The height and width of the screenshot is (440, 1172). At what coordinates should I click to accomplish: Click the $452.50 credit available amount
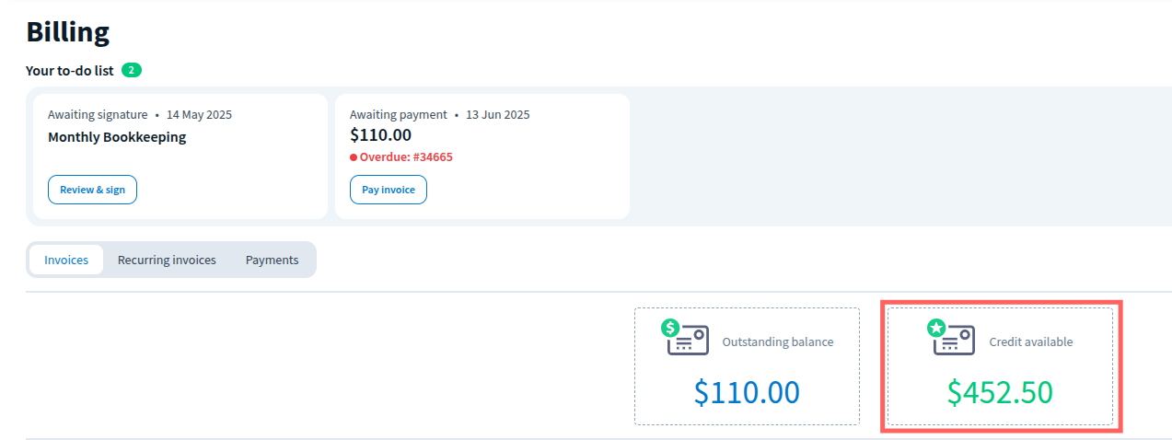click(1000, 392)
